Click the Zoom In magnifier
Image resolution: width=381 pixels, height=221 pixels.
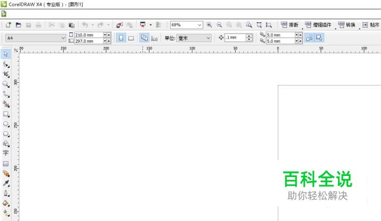(x=209, y=25)
